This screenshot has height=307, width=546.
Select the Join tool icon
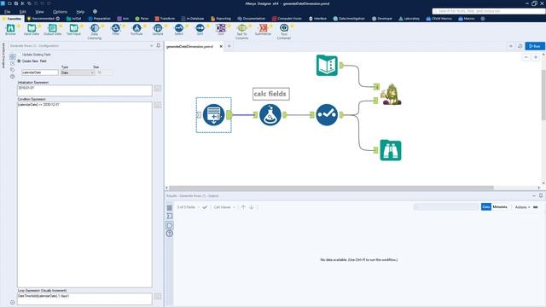[221, 28]
